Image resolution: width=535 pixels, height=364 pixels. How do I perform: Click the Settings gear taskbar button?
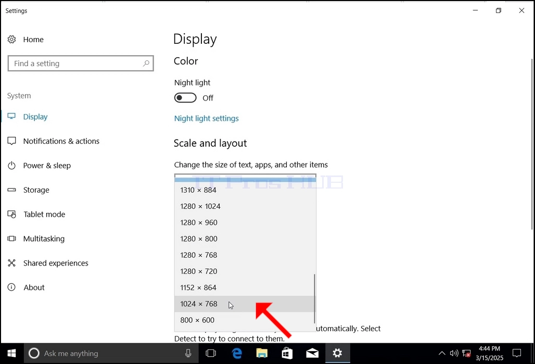pos(337,354)
